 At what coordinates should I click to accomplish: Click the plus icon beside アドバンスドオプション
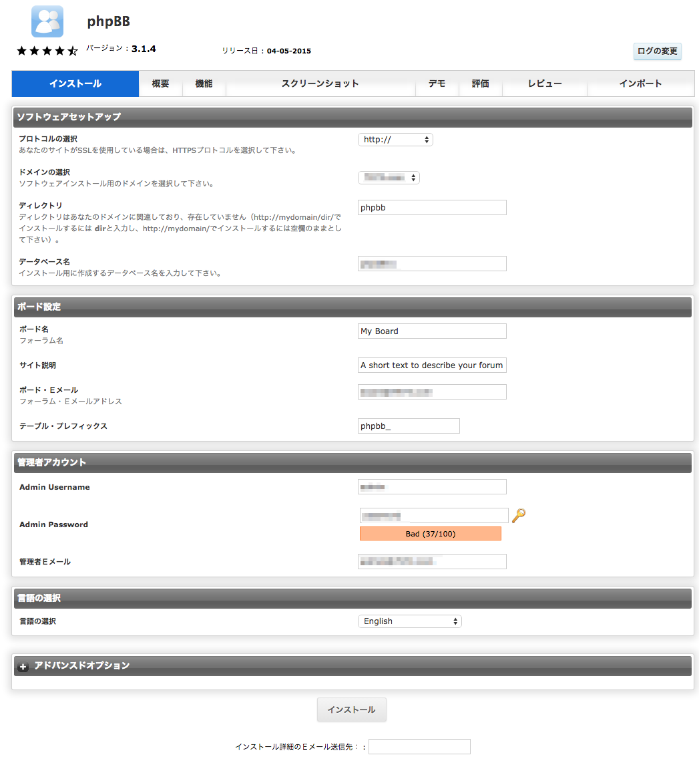tap(23, 667)
